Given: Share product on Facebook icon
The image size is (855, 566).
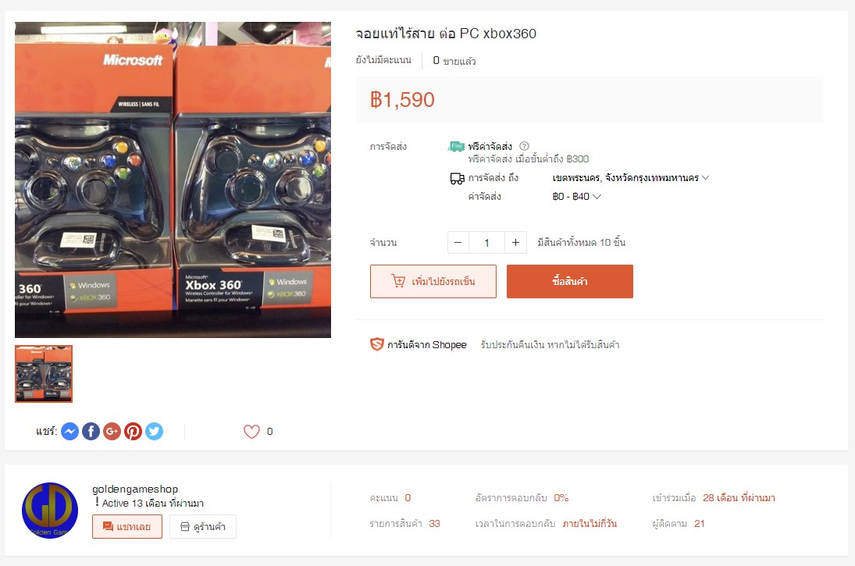Looking at the screenshot, I should 91,431.
